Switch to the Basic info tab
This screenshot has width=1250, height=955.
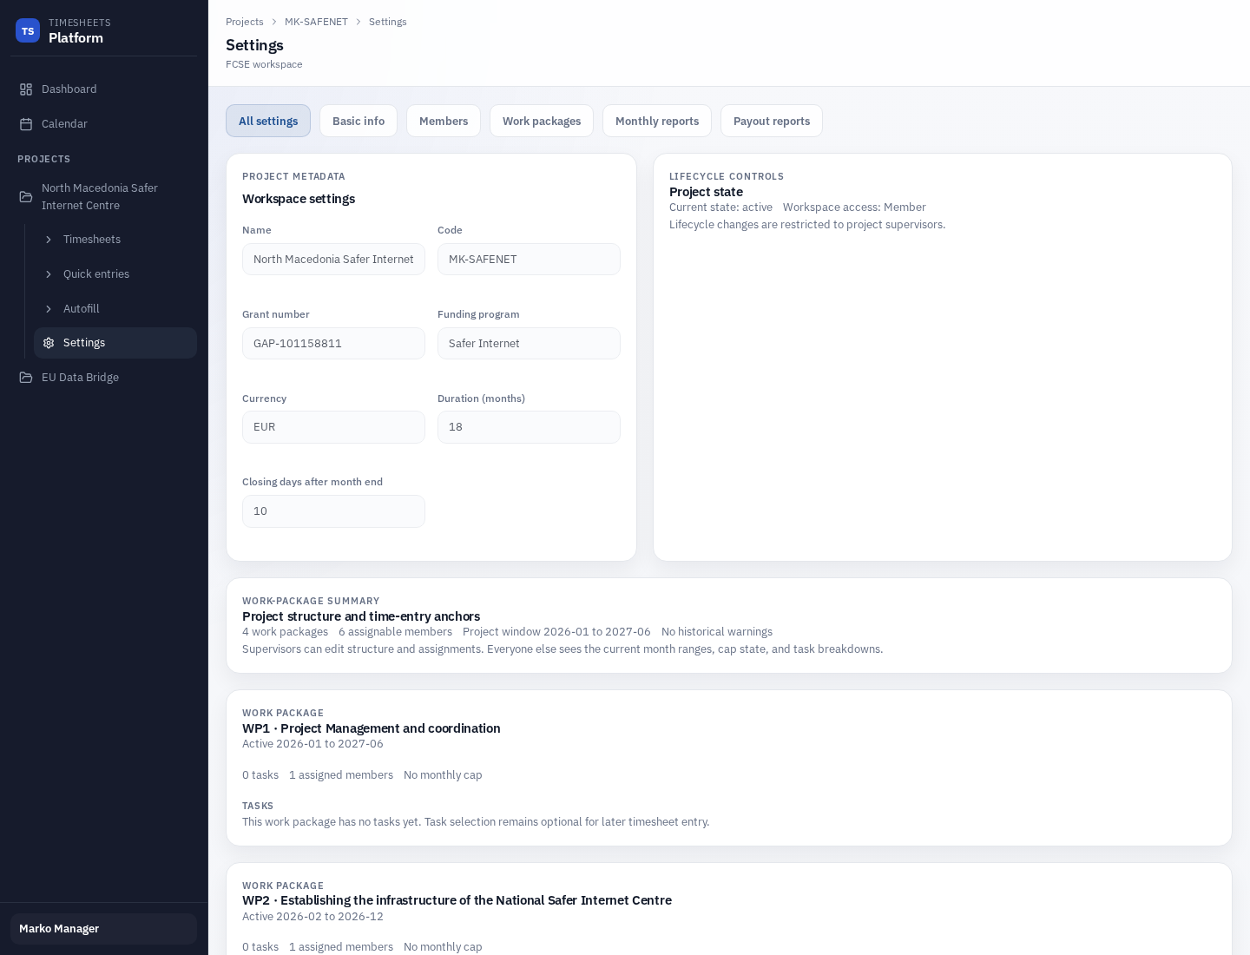pyautogui.click(x=359, y=121)
